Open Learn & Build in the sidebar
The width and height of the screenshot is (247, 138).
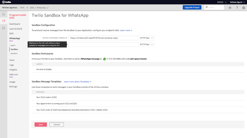pos(16,29)
